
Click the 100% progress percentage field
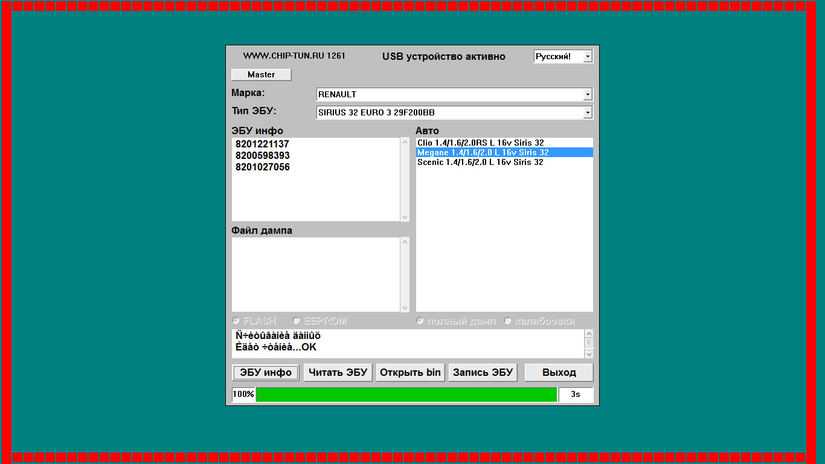(243, 395)
